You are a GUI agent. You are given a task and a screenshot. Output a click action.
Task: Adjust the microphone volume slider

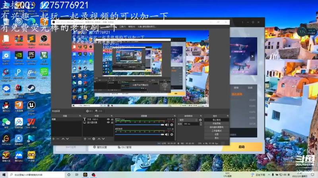(140, 125)
